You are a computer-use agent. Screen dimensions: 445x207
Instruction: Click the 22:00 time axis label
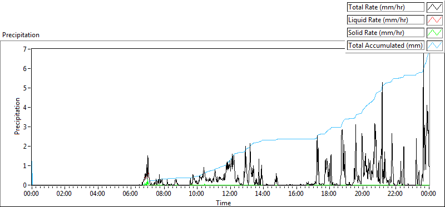click(x=395, y=194)
